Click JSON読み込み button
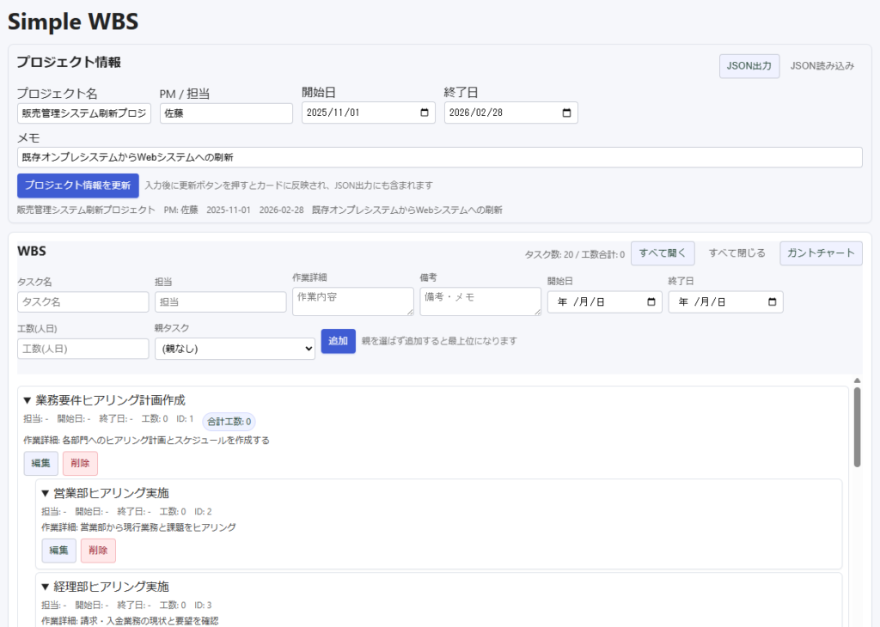 click(822, 66)
